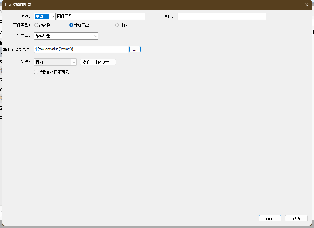This screenshot has width=314, height=228.
Task: Close the 自定义操作配置 dialog with X
Action: click(x=307, y=5)
